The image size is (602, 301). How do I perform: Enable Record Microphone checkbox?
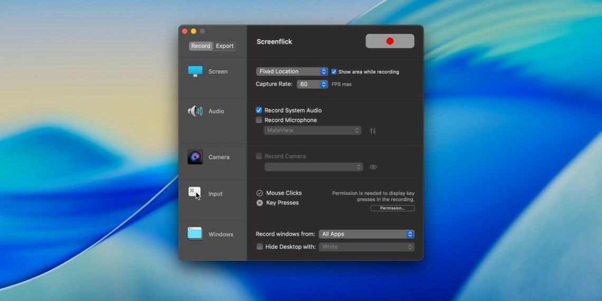(259, 120)
